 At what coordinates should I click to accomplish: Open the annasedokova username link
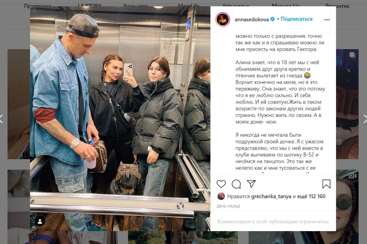tap(252, 19)
